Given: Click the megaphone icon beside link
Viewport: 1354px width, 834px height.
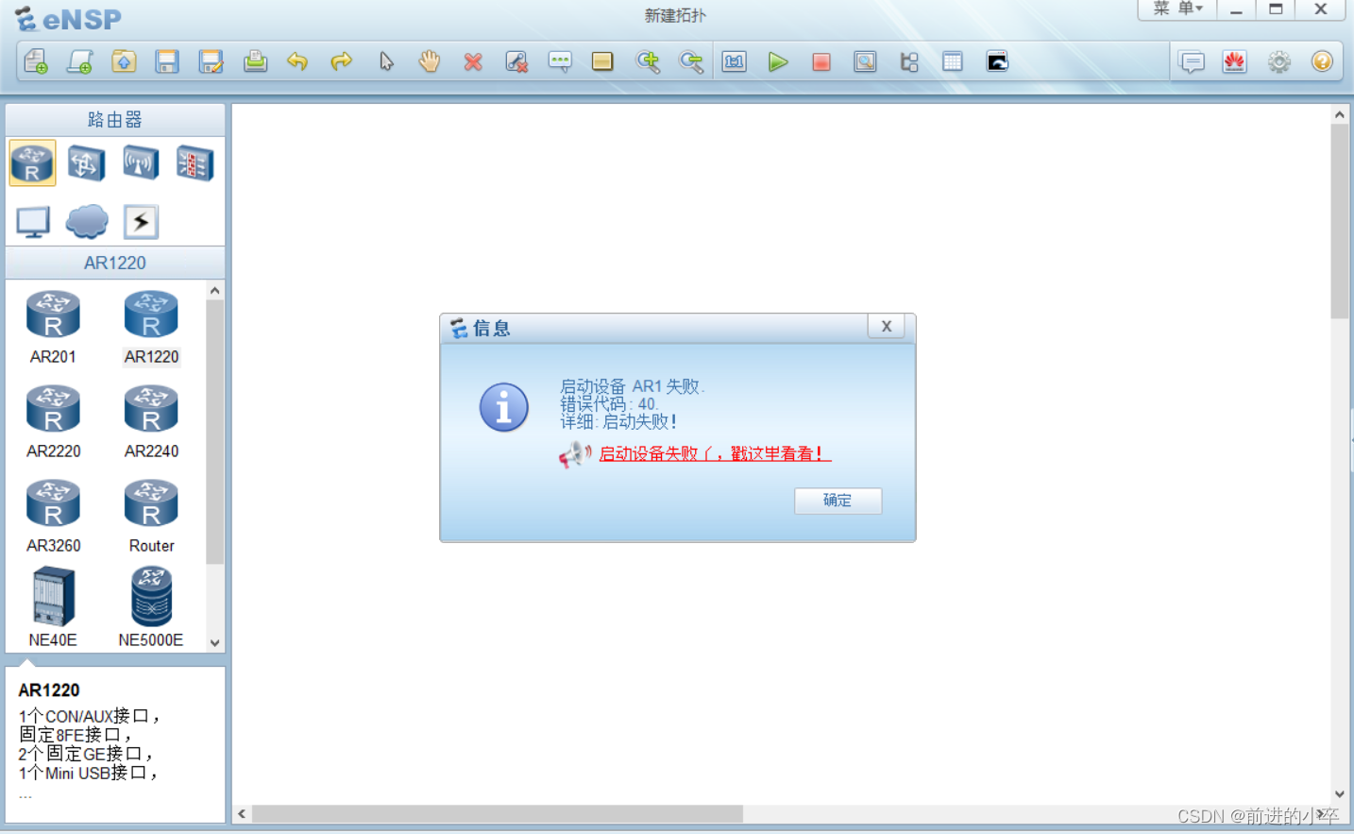Looking at the screenshot, I should tap(574, 454).
